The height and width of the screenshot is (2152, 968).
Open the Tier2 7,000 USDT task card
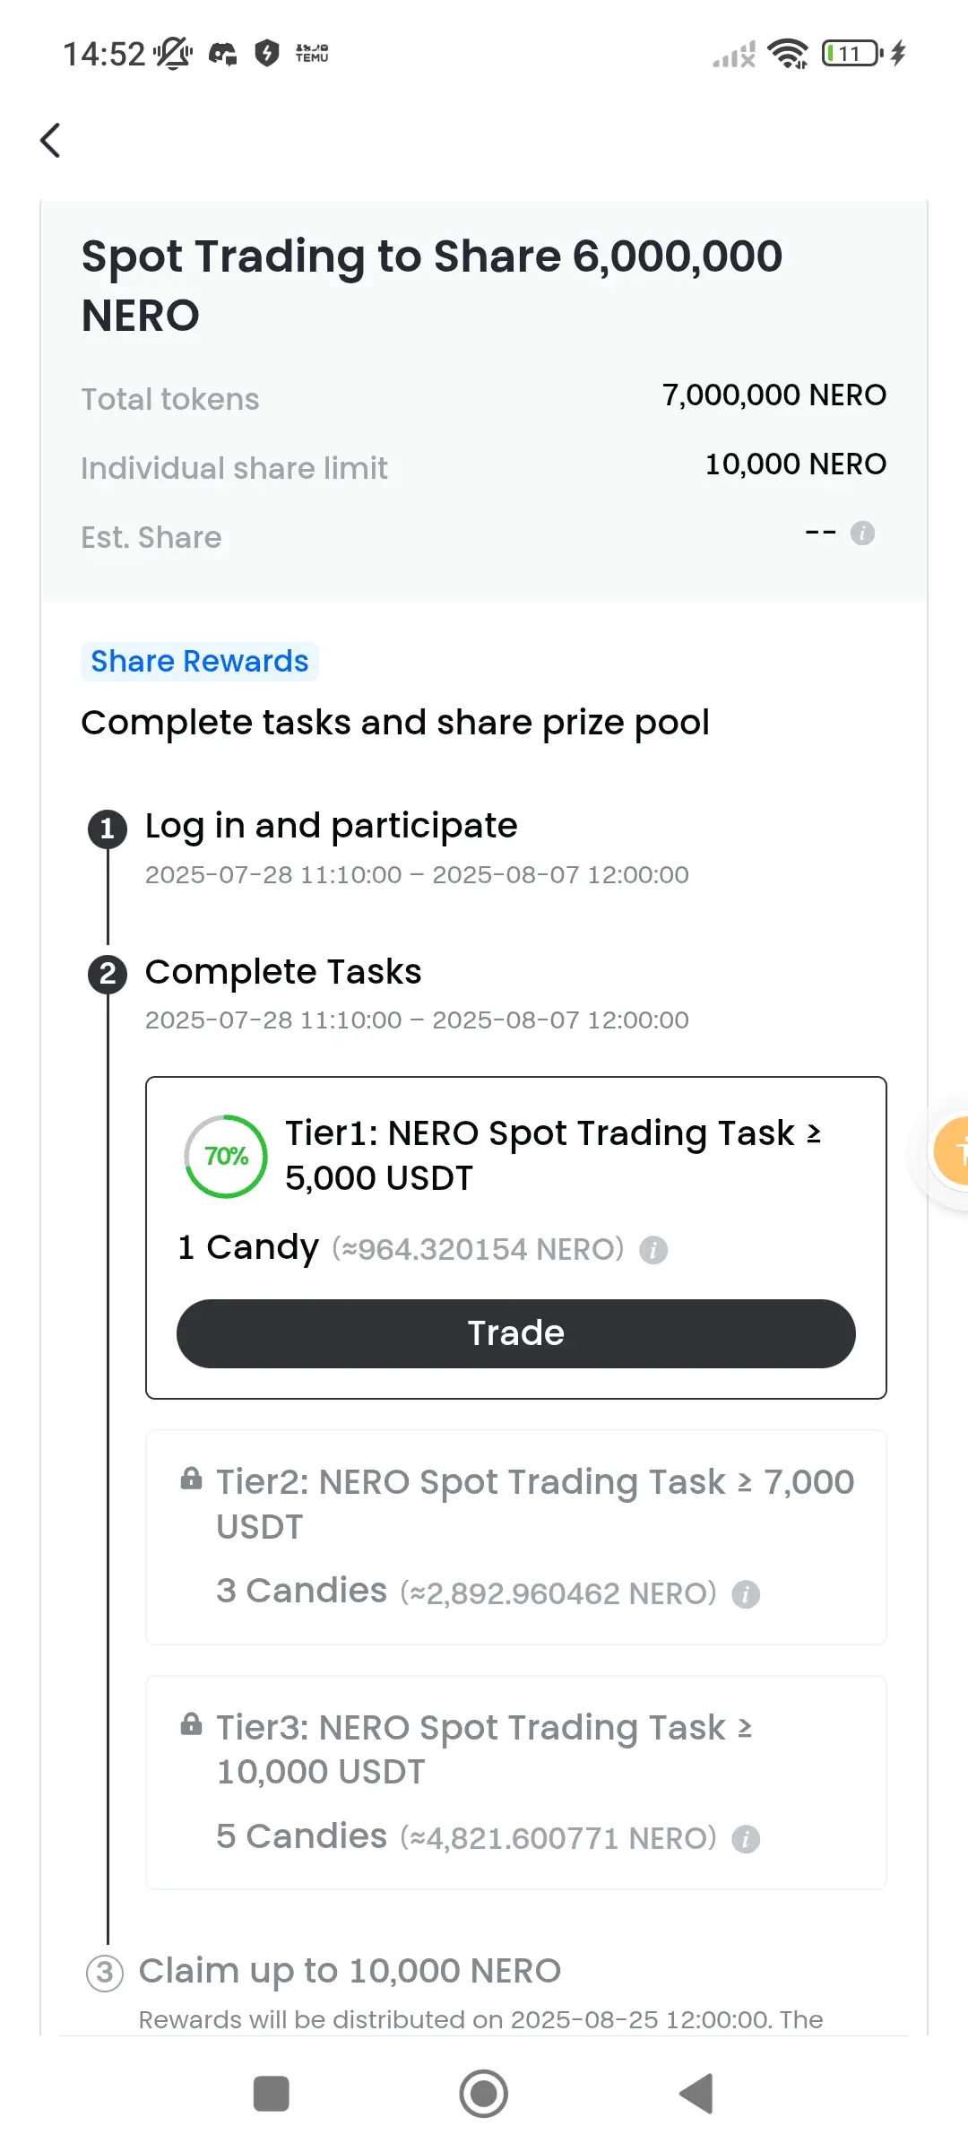tap(516, 1538)
